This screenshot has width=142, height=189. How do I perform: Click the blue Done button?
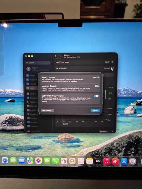(95, 110)
